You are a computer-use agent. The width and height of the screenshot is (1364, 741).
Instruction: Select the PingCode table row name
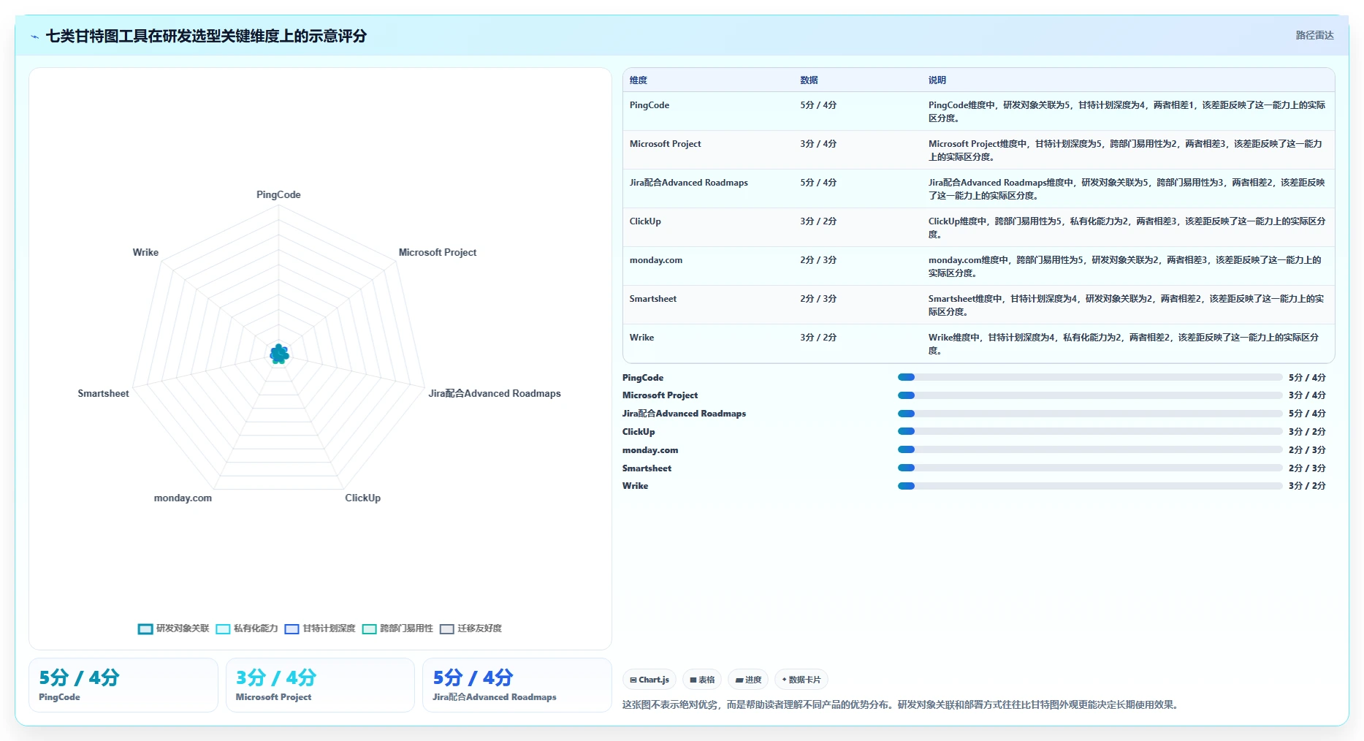[x=649, y=105]
